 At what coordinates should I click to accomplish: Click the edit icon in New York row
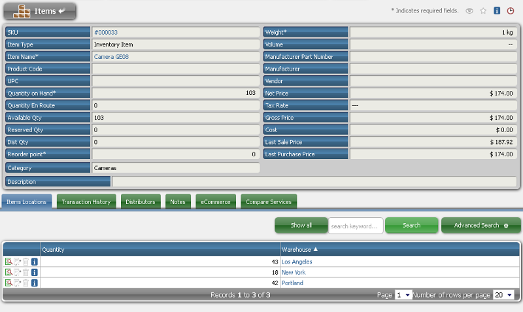click(x=18, y=272)
